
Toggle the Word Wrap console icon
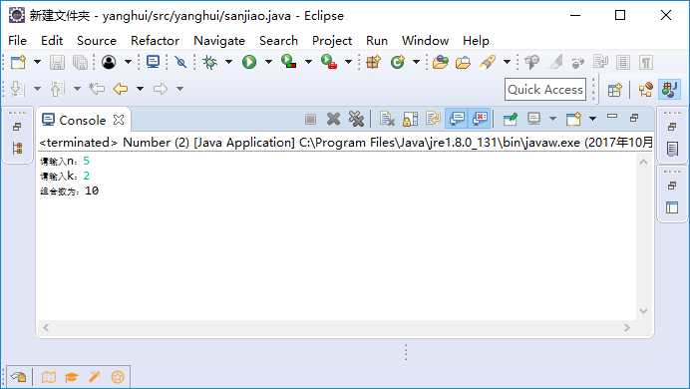click(x=433, y=119)
